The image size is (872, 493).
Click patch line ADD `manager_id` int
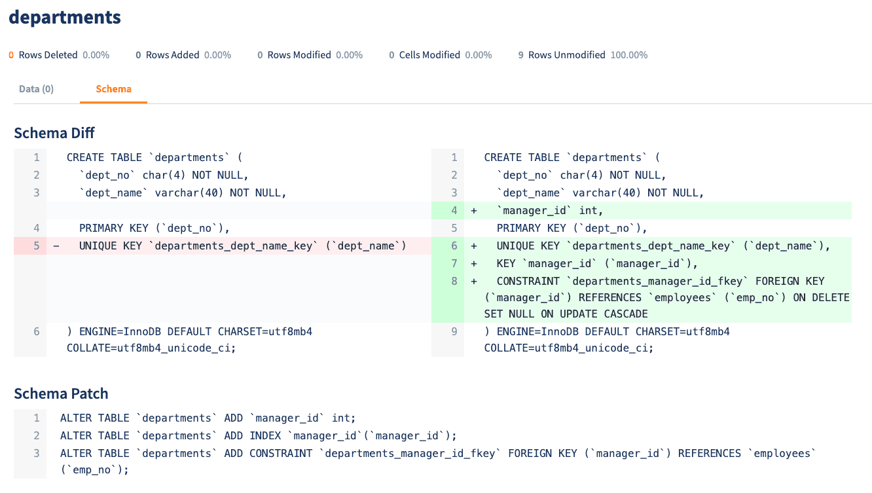[207, 418]
